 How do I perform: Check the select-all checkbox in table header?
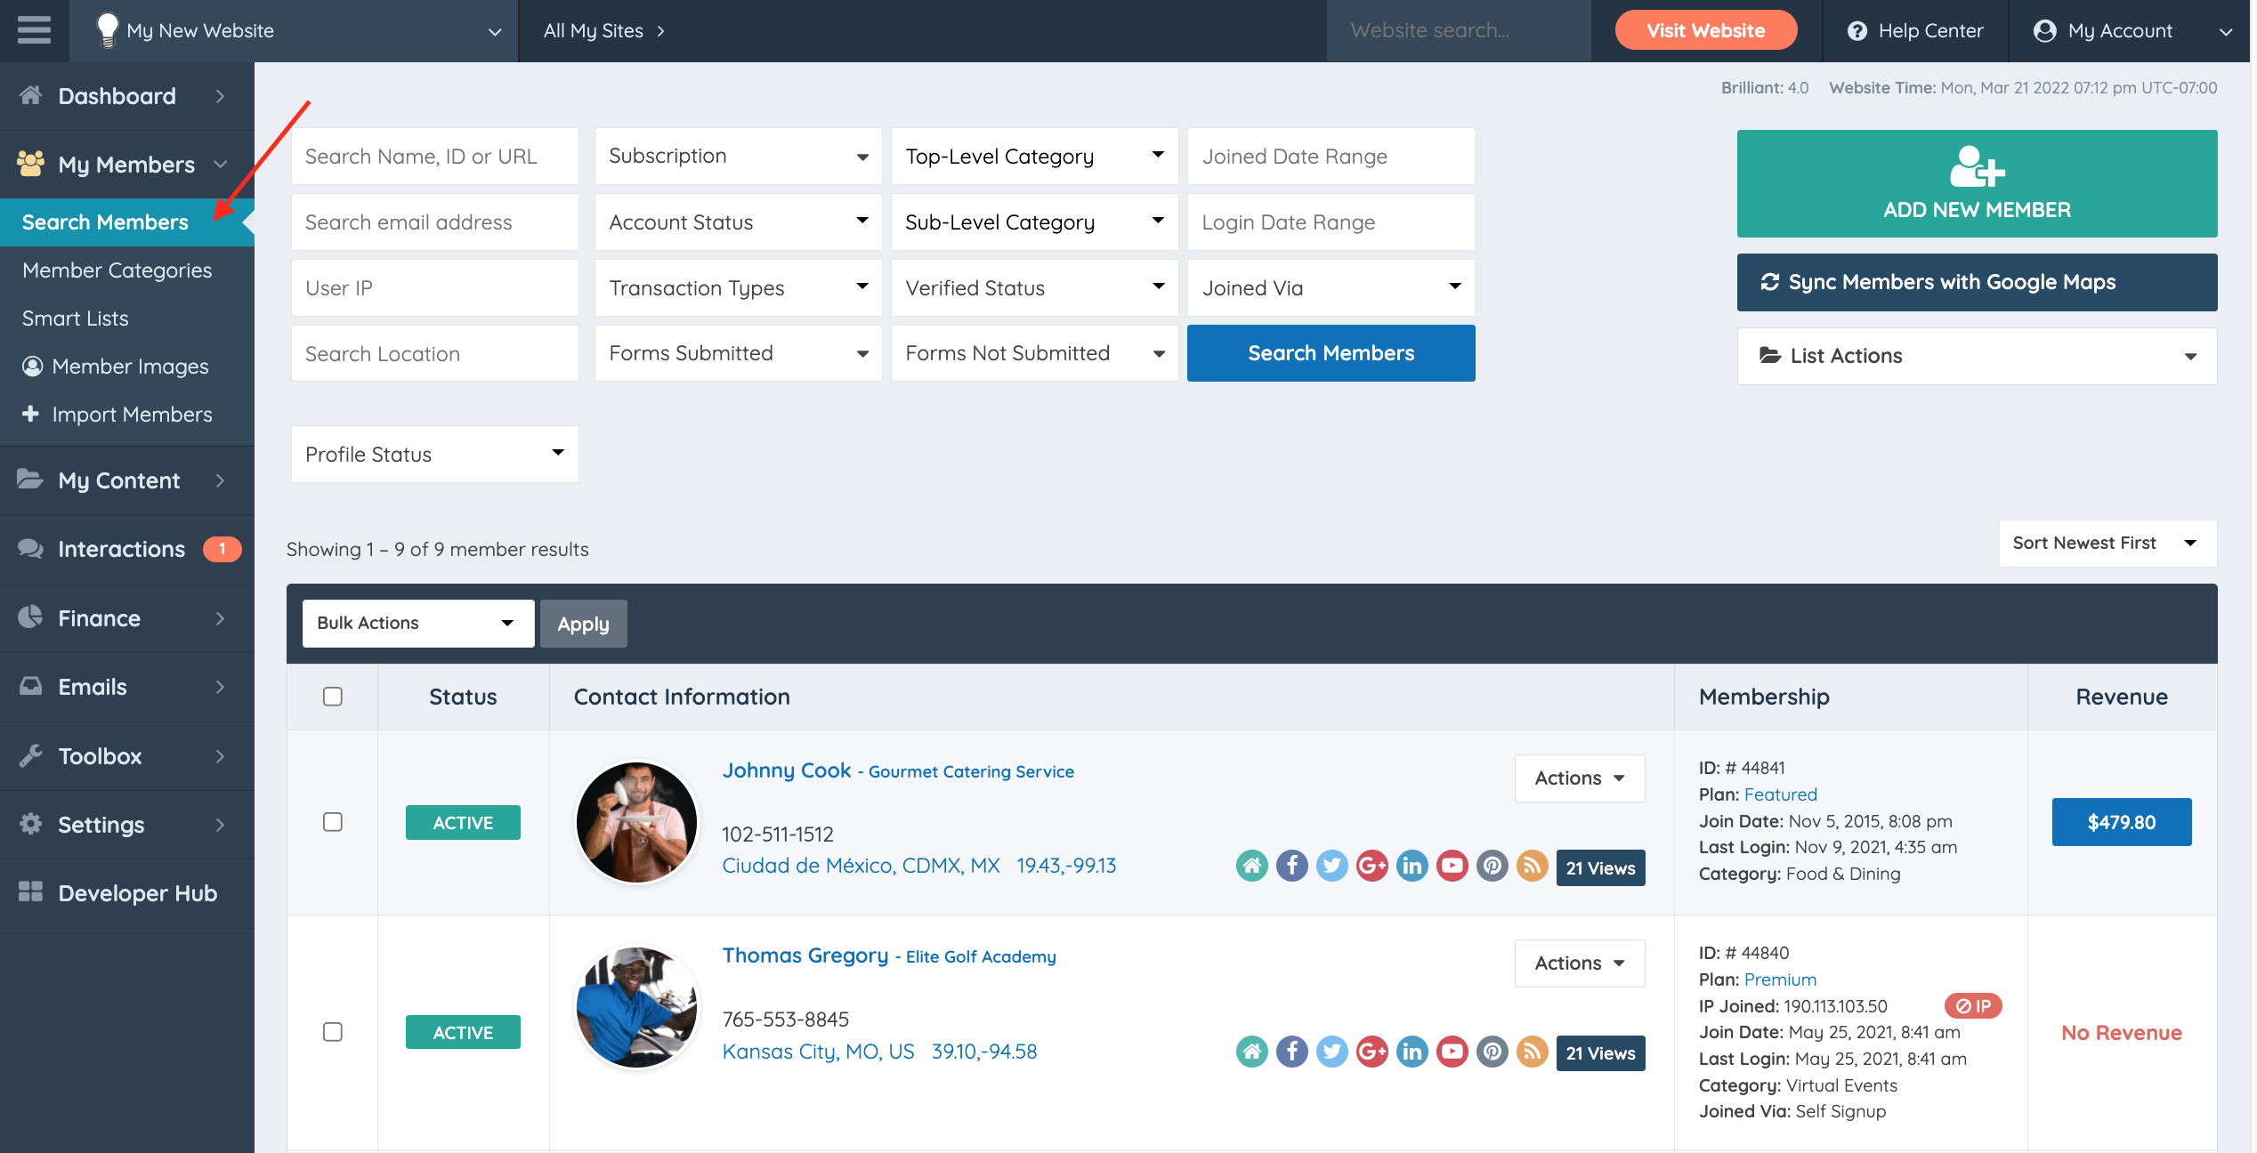tap(333, 697)
